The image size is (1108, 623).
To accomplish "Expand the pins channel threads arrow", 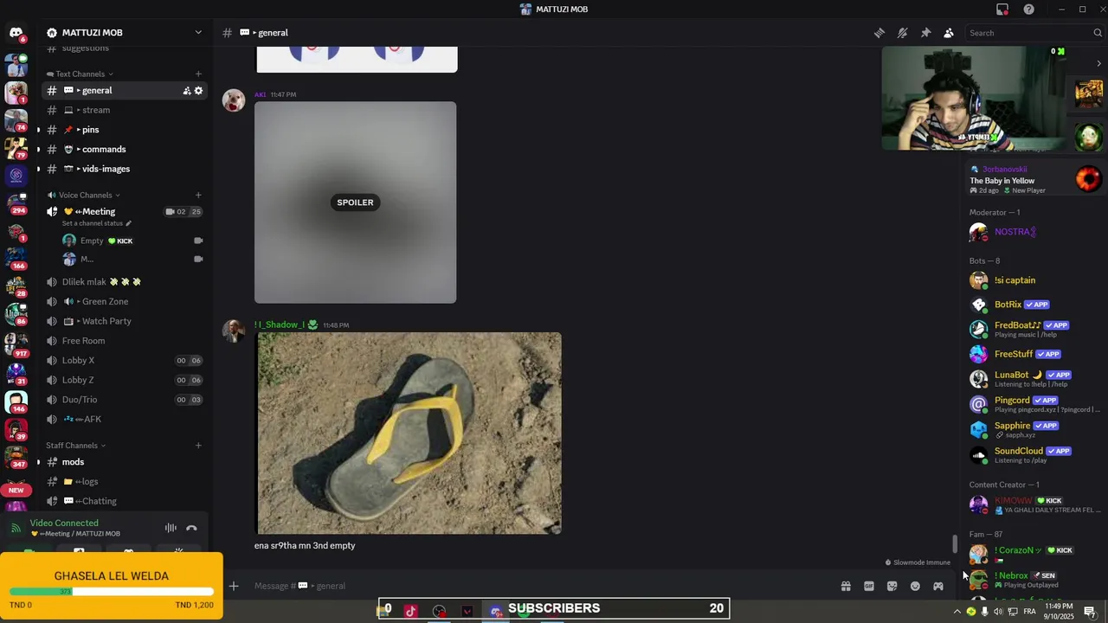I will point(37,130).
